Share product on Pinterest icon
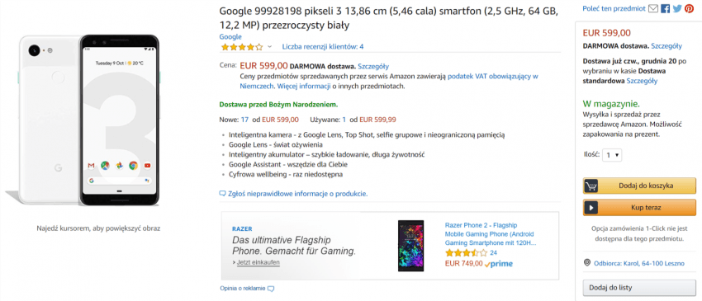 coord(689,8)
